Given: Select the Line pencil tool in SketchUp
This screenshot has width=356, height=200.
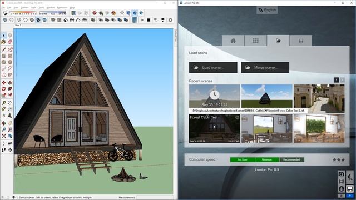Looking at the screenshot, I should (x=4, y=49).
